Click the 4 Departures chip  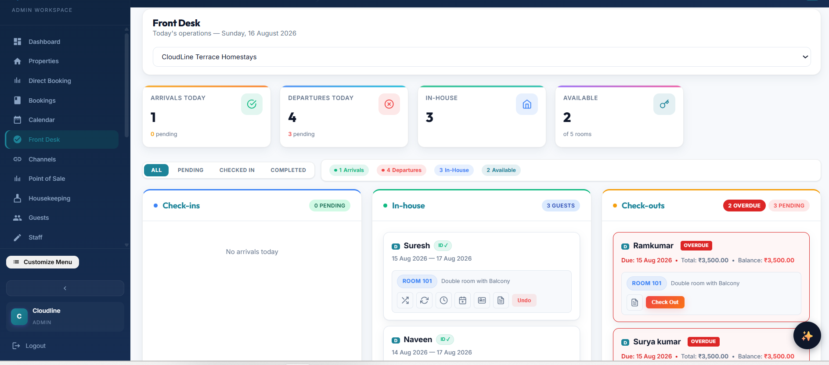401,170
